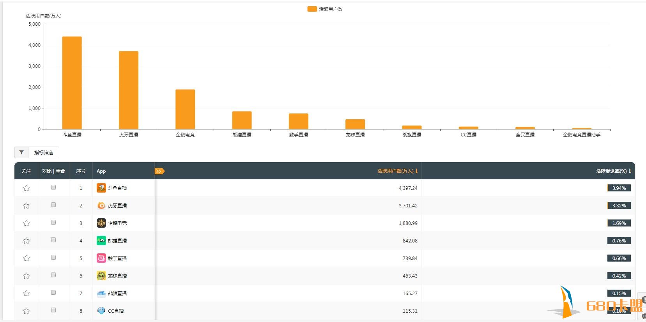Star the 战旗直播 row to follow
The image size is (646, 322).
(26, 293)
